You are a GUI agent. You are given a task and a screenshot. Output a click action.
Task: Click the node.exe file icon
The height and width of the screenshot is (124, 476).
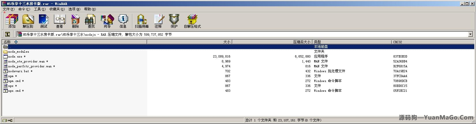tap(5, 56)
